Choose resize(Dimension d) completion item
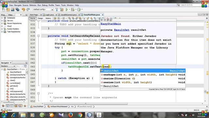The image size is (209, 118). (x=143, y=79)
